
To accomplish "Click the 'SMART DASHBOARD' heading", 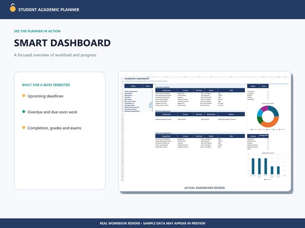I will 62,43.
